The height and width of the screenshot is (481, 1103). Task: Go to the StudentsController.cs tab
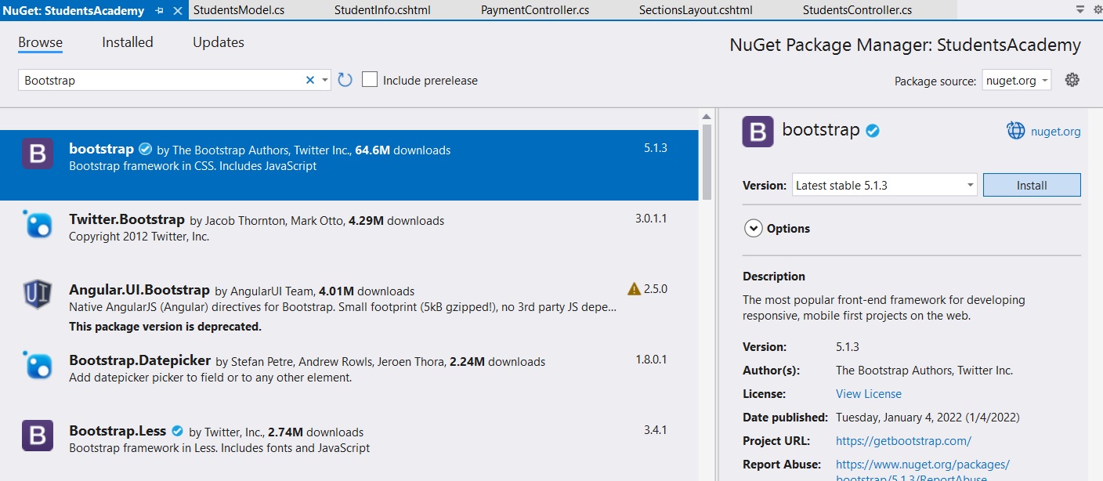click(x=857, y=11)
